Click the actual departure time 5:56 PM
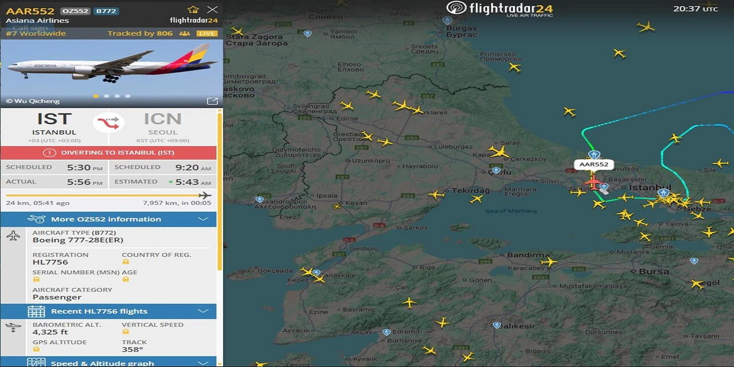The image size is (734, 367). (x=85, y=182)
